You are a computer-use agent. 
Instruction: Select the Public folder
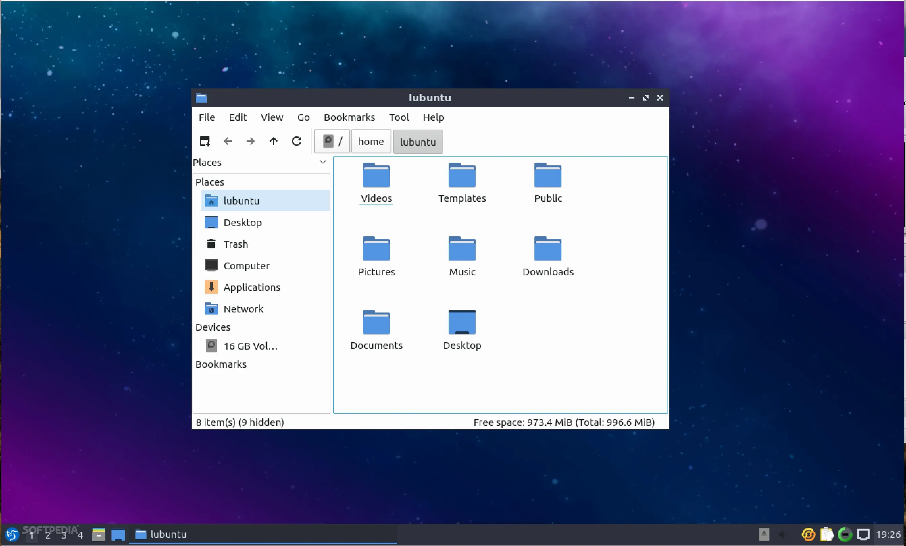[548, 183]
